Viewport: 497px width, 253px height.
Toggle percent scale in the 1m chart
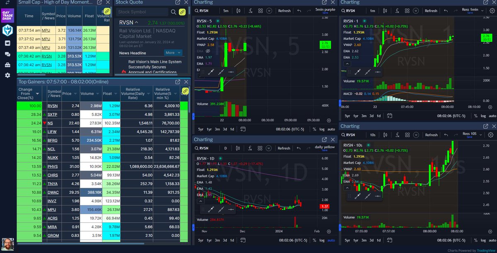[x=476, y=116]
